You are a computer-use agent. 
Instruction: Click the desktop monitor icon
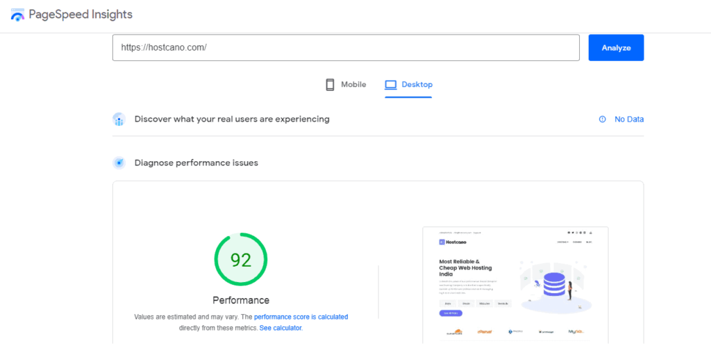[391, 85]
